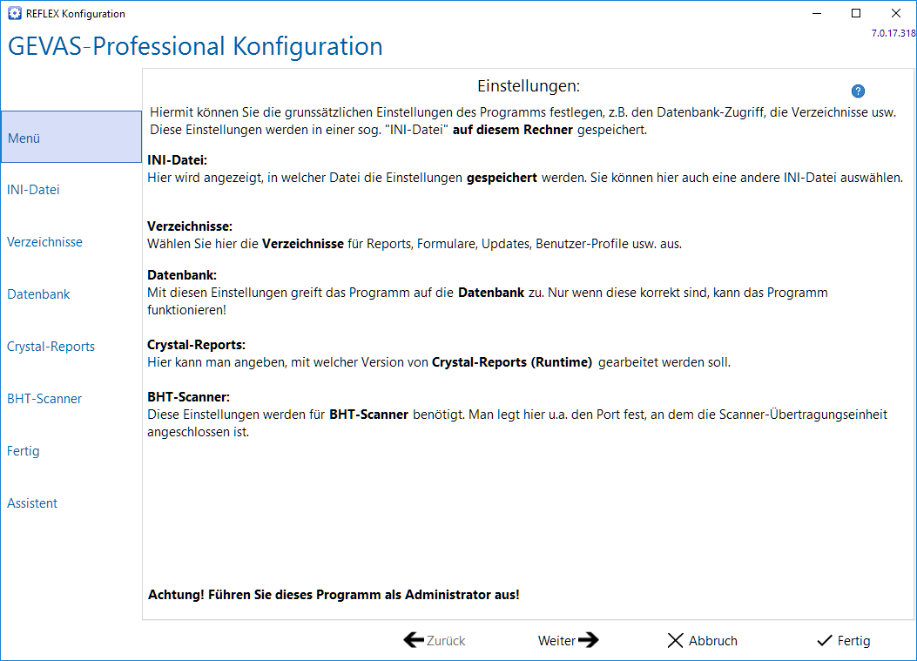The image size is (917, 661).
Task: Click the Fertig checkmark icon
Action: coord(825,640)
